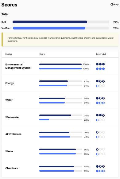Click the Energy verified level dots
This screenshot has width=120, height=179.
[x=100, y=86]
